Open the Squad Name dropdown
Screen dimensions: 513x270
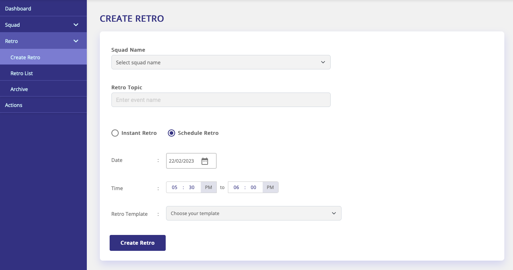coord(221,62)
